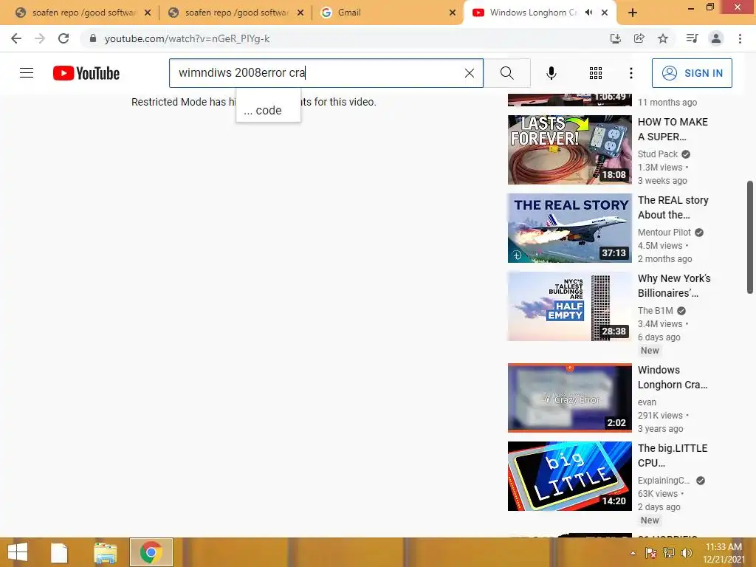Open the Windows Start button
The height and width of the screenshot is (567, 756).
pyautogui.click(x=18, y=552)
